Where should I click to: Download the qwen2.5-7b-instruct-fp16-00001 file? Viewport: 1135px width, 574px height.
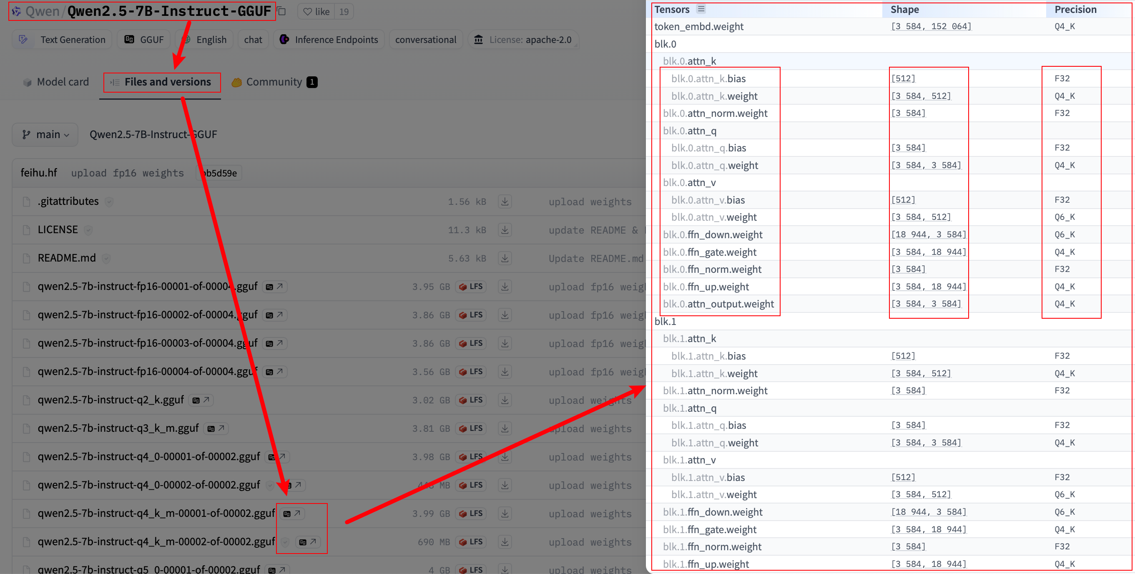[x=505, y=287]
